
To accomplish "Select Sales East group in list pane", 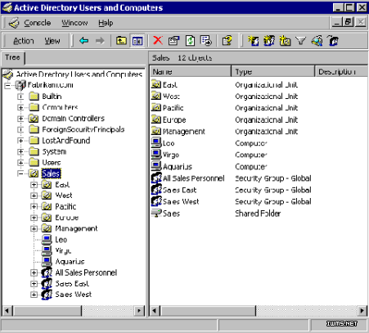I will click(x=179, y=190).
